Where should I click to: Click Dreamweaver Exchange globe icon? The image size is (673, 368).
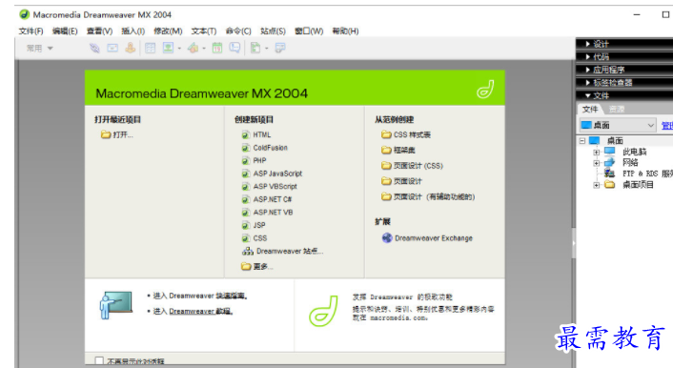pyautogui.click(x=387, y=238)
